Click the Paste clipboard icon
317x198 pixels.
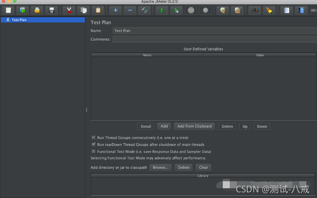coord(98,10)
